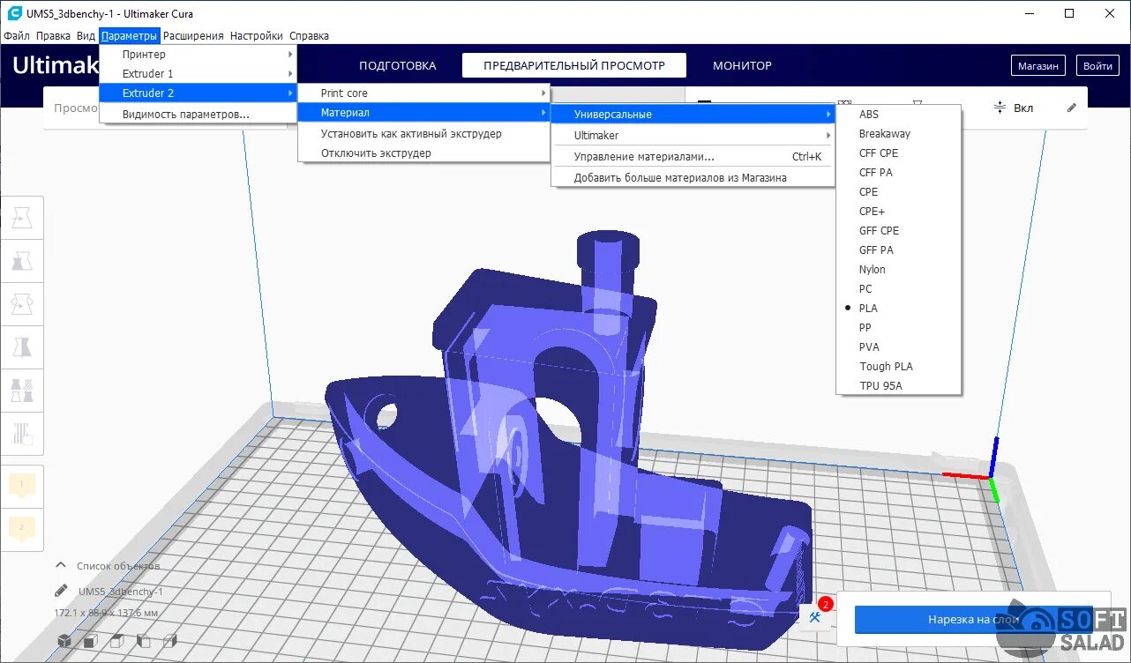Click the Магазин button
The height and width of the screenshot is (663, 1131).
tap(1038, 66)
